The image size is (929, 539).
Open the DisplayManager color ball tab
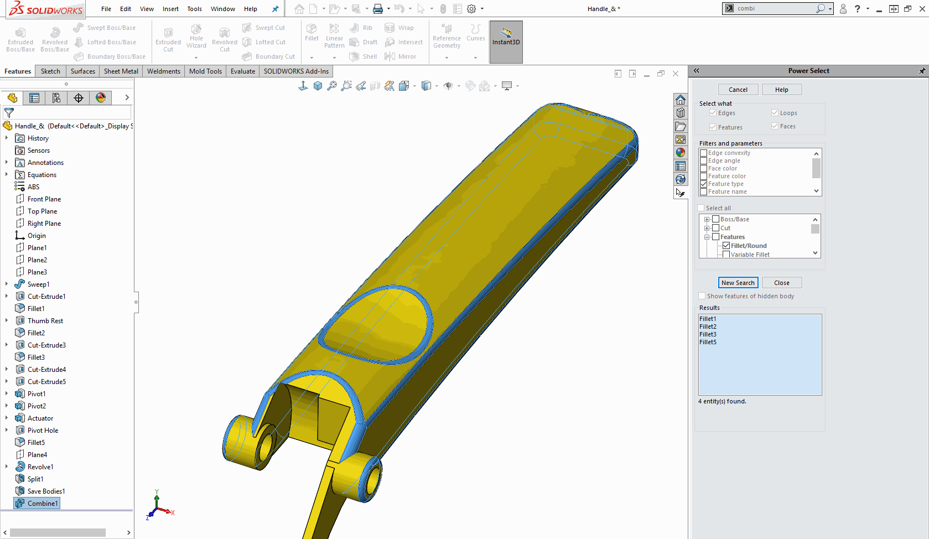point(101,98)
